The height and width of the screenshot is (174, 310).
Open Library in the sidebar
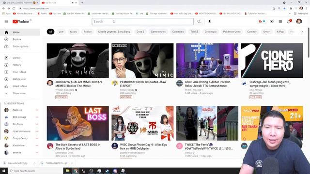coord(20,58)
